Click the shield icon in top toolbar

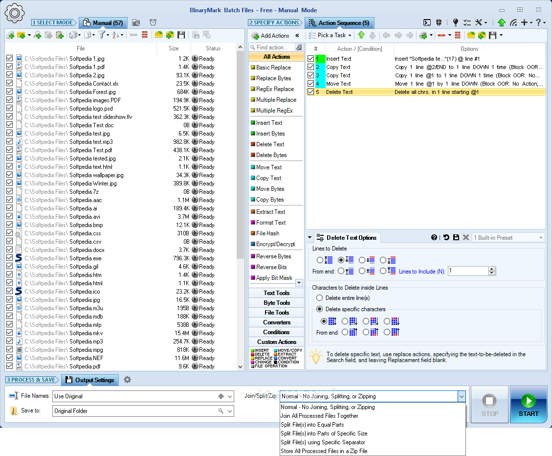tap(439, 23)
